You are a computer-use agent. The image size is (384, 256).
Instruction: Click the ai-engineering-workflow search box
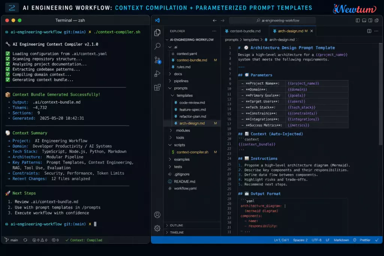click(272, 21)
